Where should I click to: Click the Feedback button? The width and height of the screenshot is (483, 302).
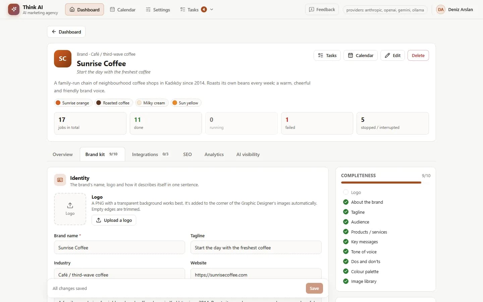(x=322, y=9)
